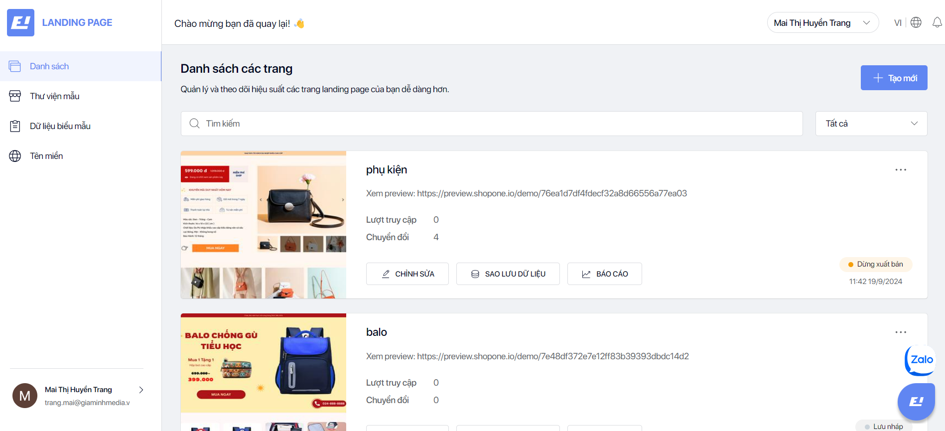Viewport: 945px width, 431px height.
Task: Click BÁO CÁO for phụ kiện
Action: [605, 274]
